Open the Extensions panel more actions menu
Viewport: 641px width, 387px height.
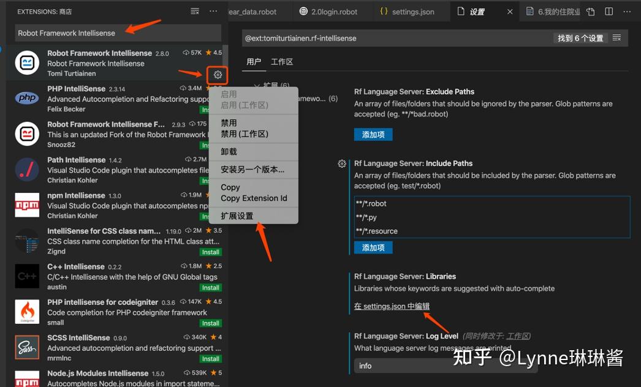213,11
